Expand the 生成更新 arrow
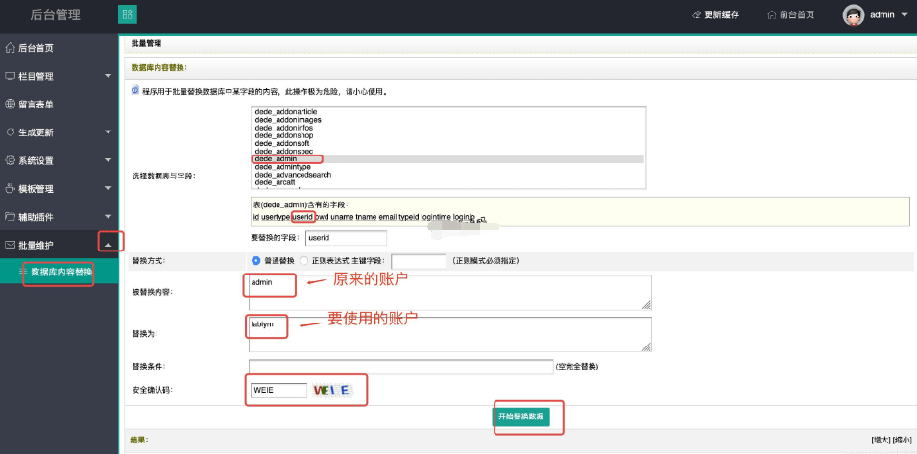The width and height of the screenshot is (917, 454). 108,132
